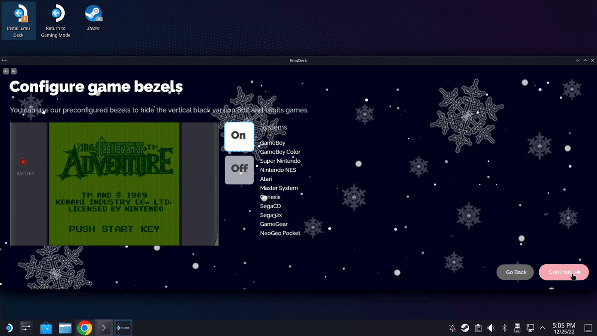Expand hidden system tray icons arrow
597x336 pixels.
tap(543, 328)
